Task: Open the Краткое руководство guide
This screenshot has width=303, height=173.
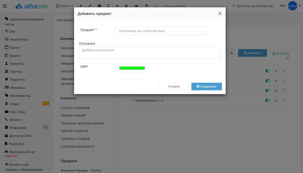Action: coord(253,6)
